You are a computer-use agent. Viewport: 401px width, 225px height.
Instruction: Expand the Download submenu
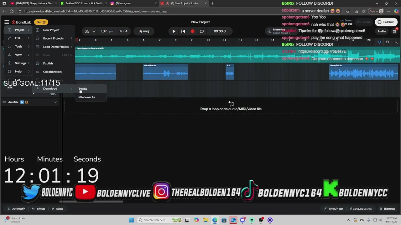(x=54, y=88)
